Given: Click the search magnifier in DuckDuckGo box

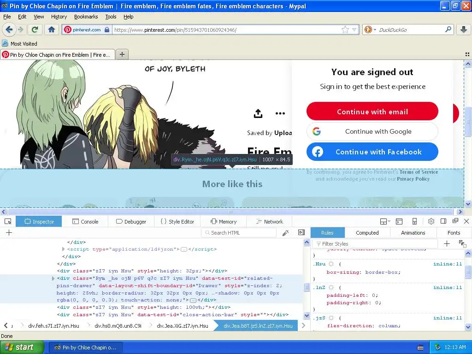Looking at the screenshot, I should [448, 29].
